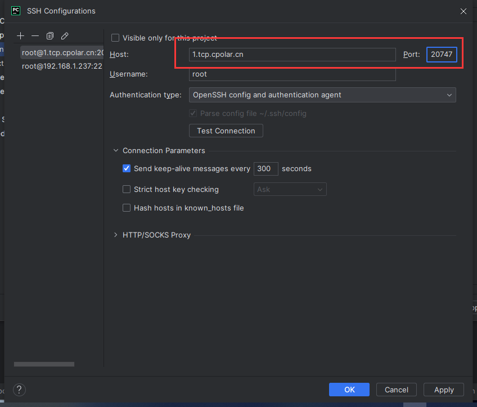Image resolution: width=477 pixels, height=407 pixels.
Task: Select root@192.168.1.237:22 configuration
Action: tap(62, 66)
